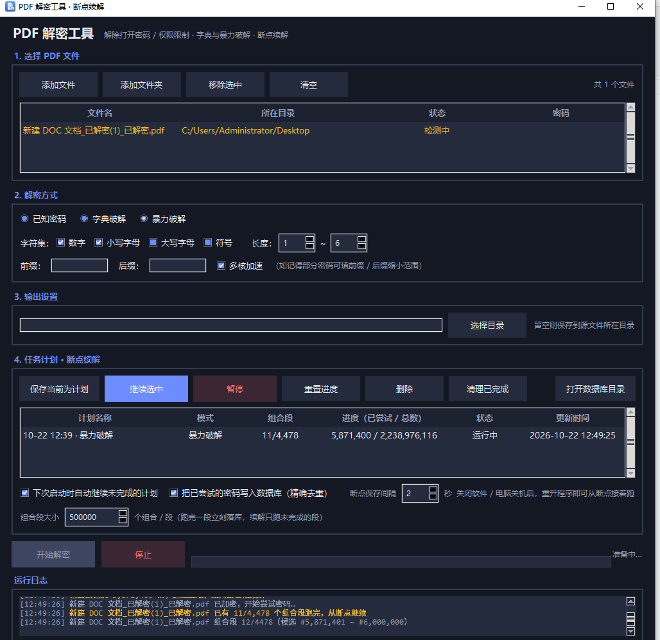Click the 11/4,478 segment cell

click(x=280, y=435)
